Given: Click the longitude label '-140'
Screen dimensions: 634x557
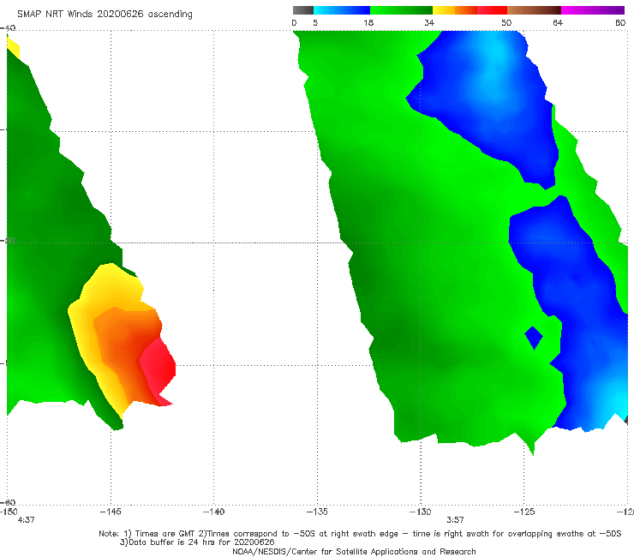Looking at the screenshot, I should click(214, 512).
